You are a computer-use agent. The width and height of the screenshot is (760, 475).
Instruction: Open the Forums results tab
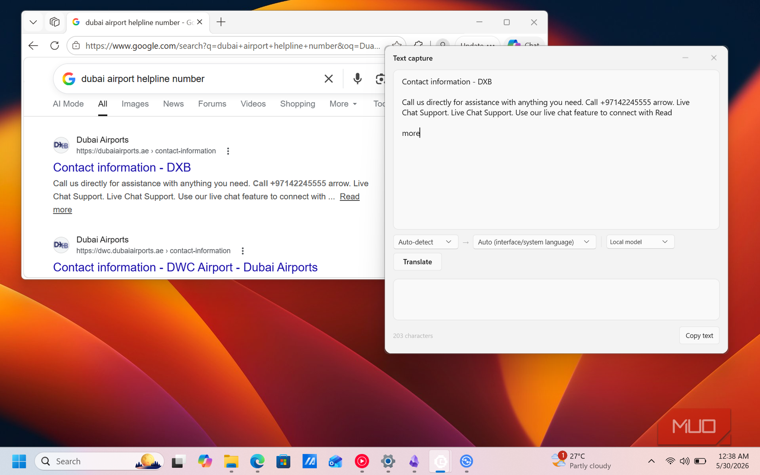(212, 104)
